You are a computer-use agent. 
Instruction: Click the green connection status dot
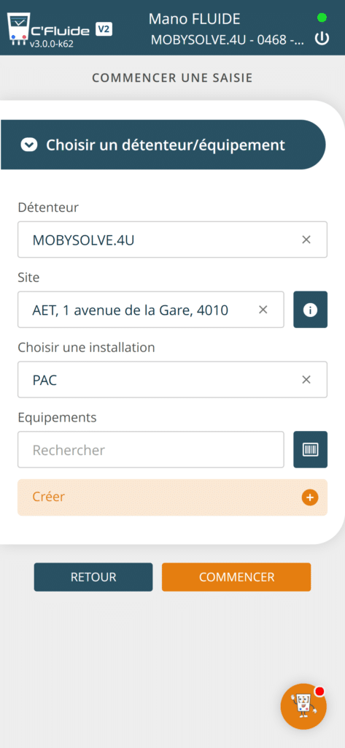tap(322, 18)
